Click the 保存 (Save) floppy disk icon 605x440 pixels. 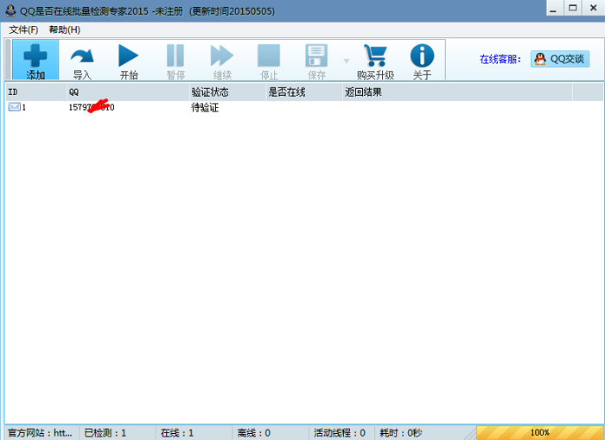click(316, 55)
